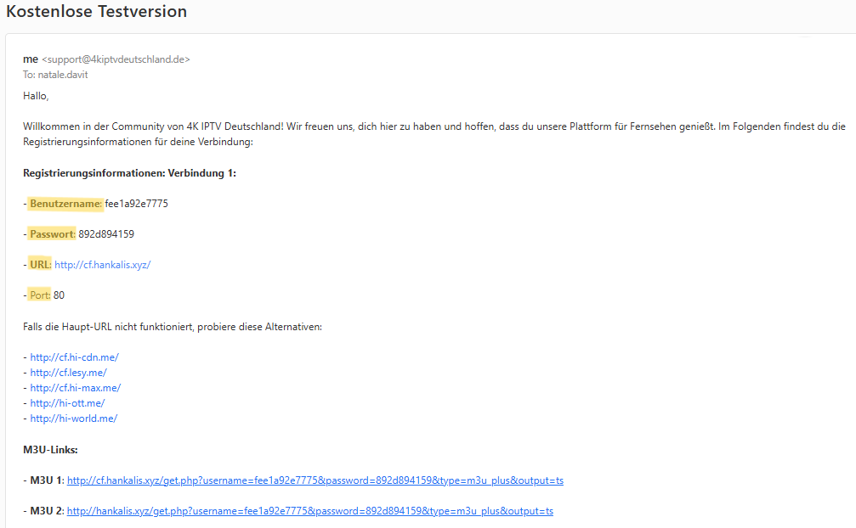Click the highlighted Benutzername label

(x=65, y=204)
